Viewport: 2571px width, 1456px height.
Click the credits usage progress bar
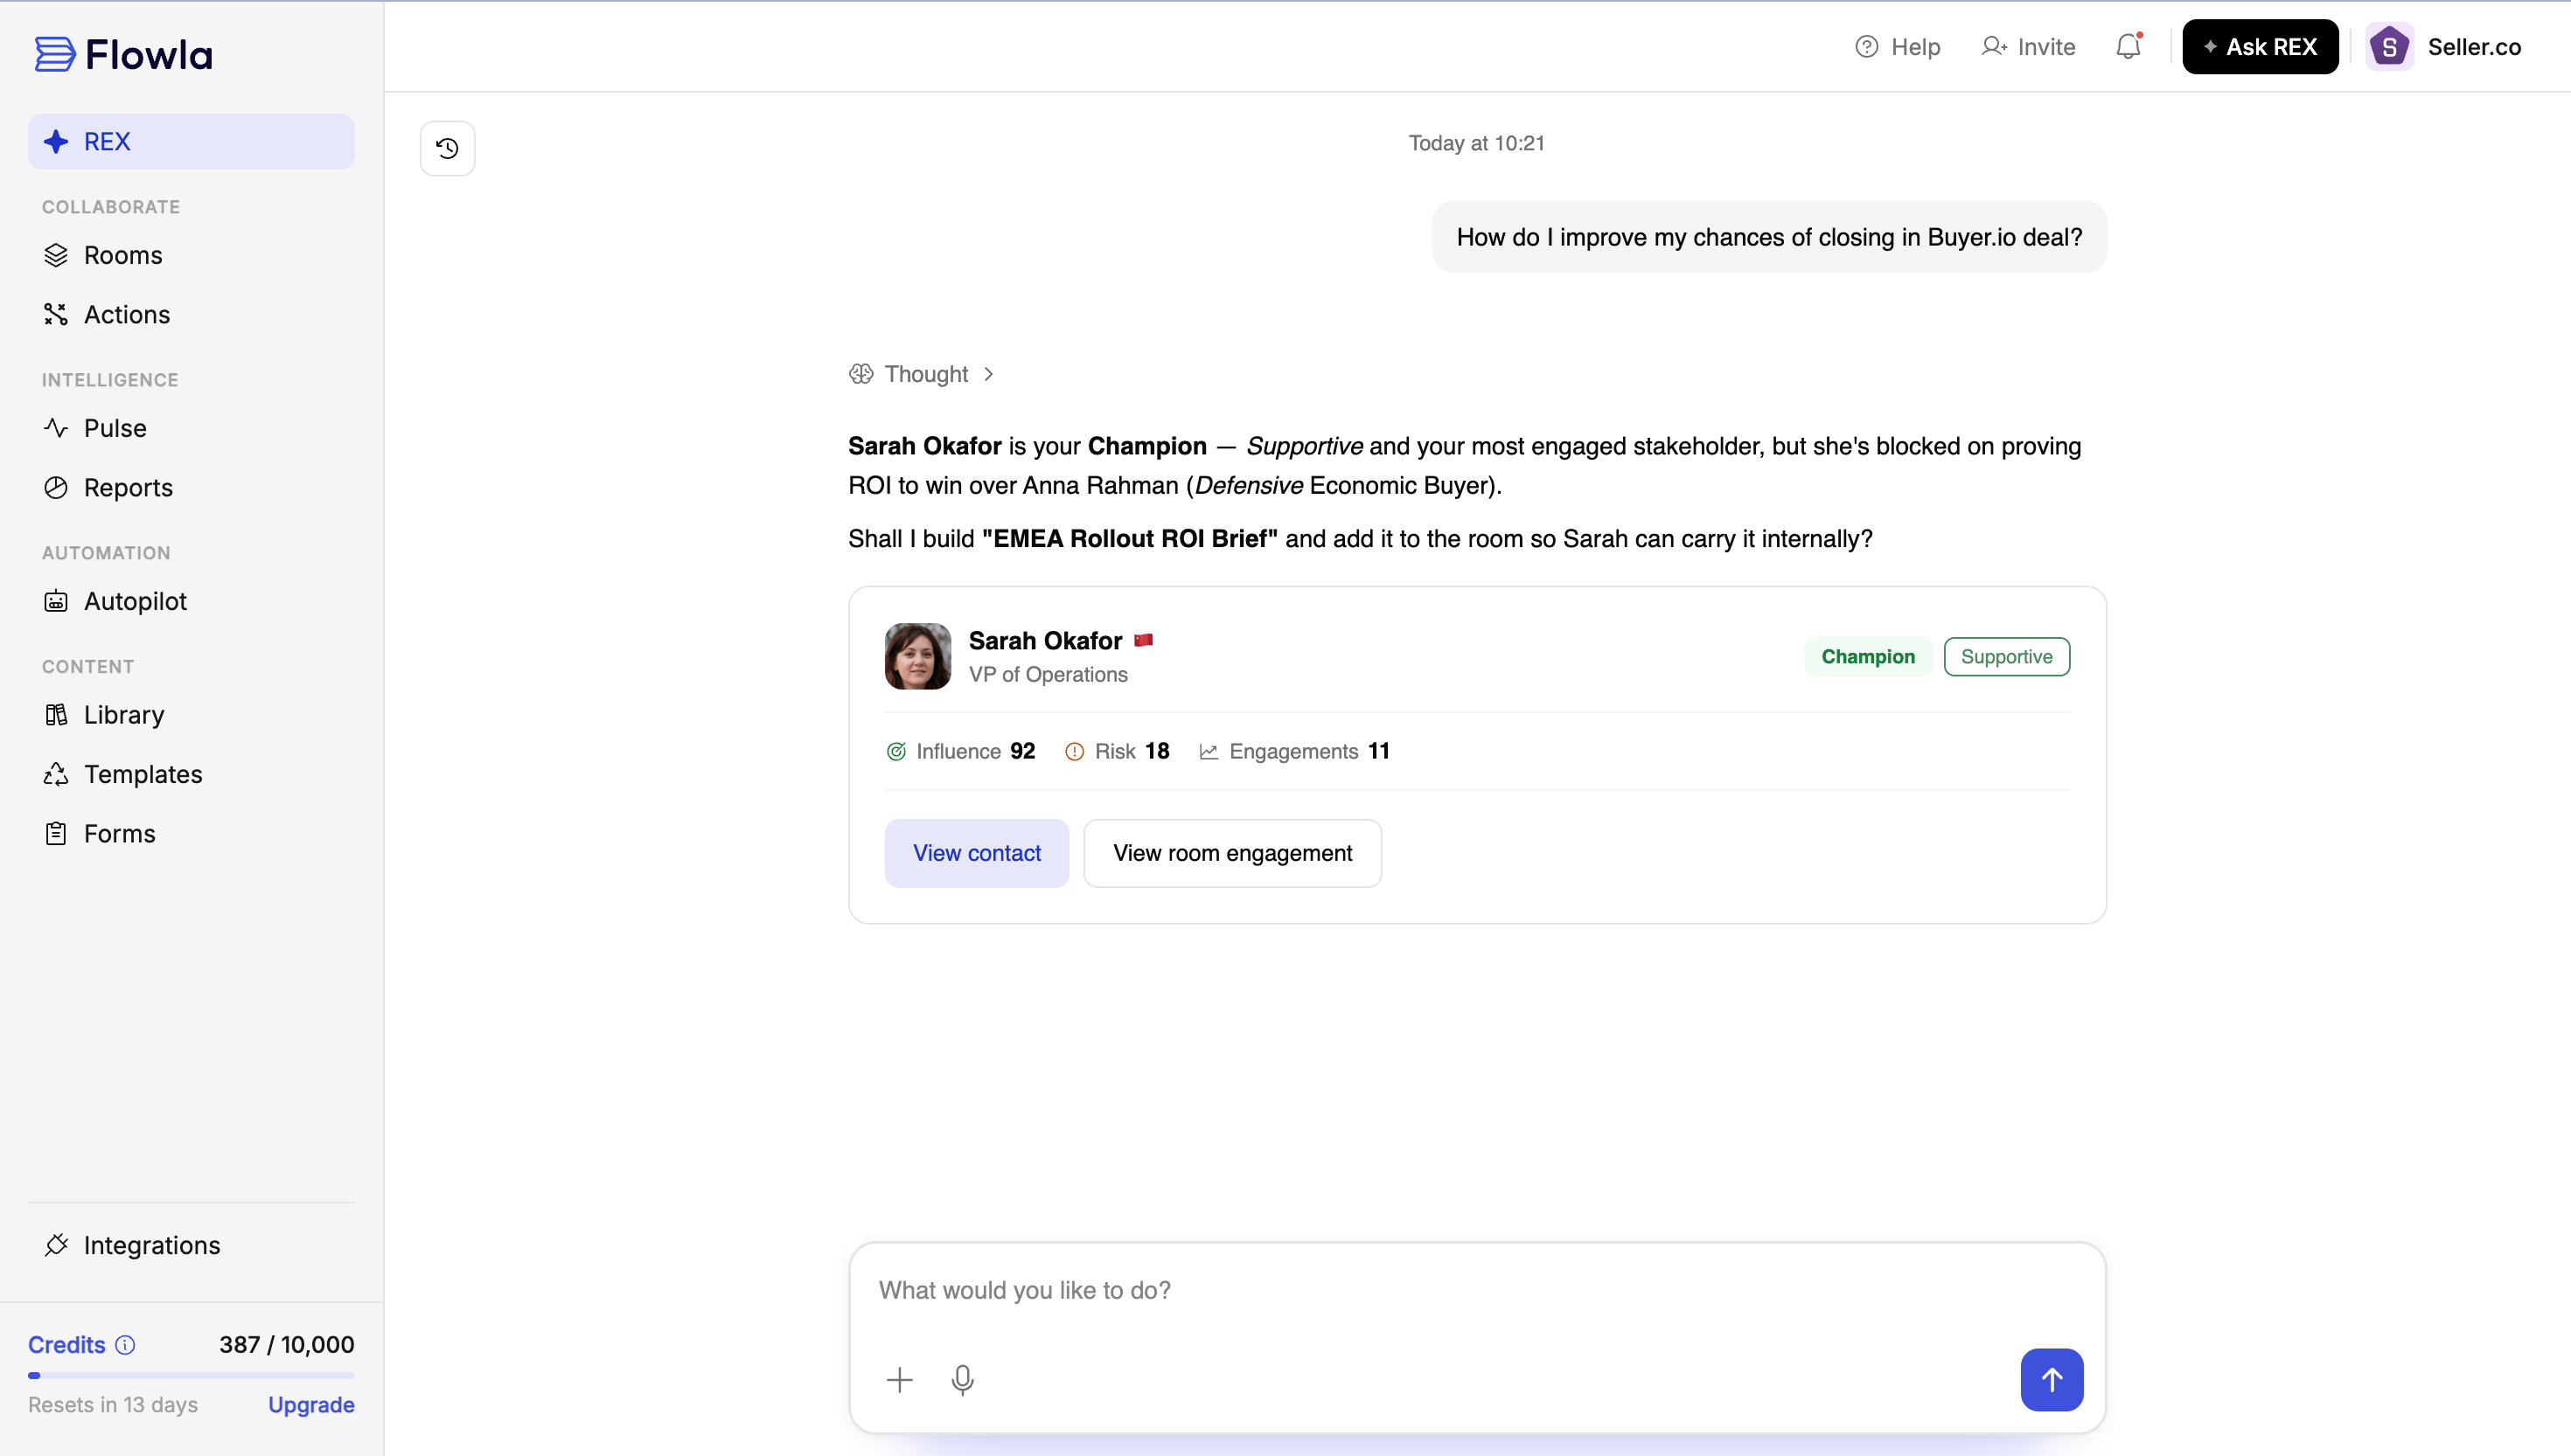(191, 1375)
